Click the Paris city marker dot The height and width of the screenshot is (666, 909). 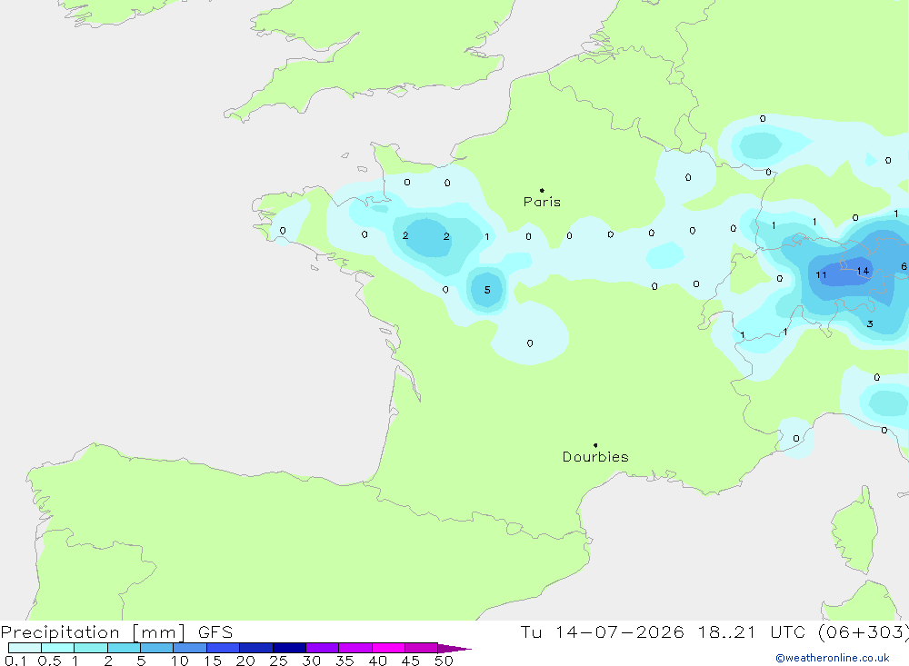pos(542,190)
